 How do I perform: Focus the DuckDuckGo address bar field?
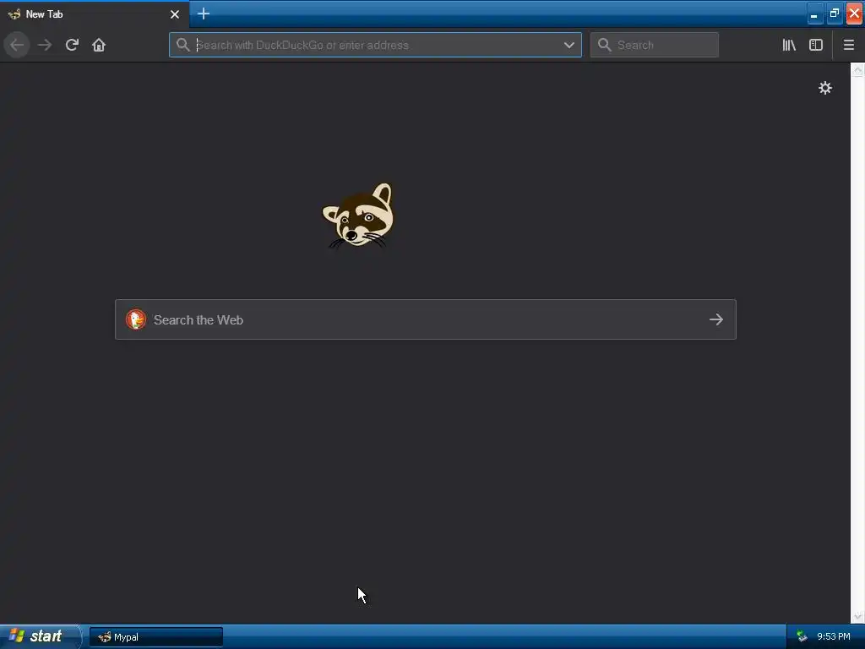[x=375, y=45]
